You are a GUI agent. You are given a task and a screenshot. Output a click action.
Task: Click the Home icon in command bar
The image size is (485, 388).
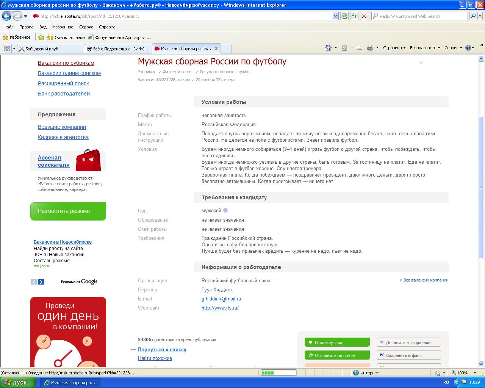coord(329,48)
